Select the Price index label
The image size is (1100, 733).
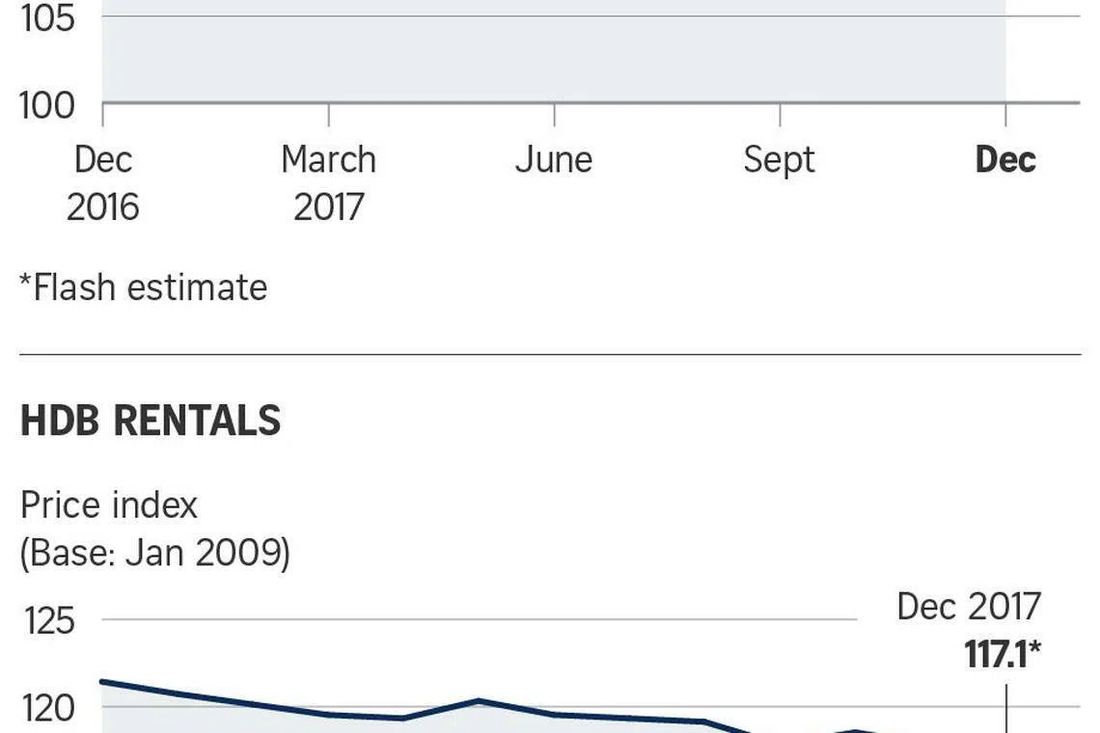point(108,505)
